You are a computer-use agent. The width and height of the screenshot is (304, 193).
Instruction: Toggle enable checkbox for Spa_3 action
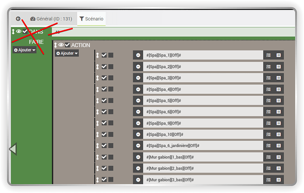pyautogui.click(x=104, y=78)
